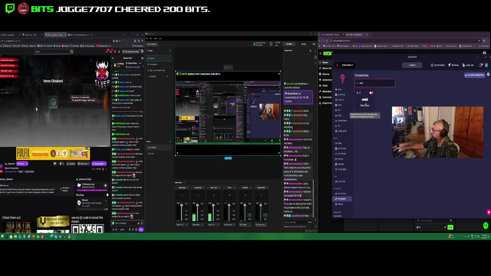Click Get Bits under Twitch stream
Viewport: 491px width, 276px height.
(71, 164)
